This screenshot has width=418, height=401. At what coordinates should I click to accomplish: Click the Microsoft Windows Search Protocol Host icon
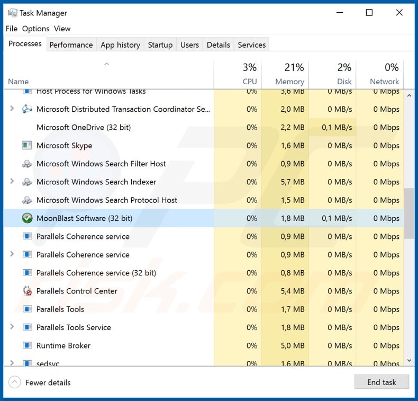(x=27, y=200)
